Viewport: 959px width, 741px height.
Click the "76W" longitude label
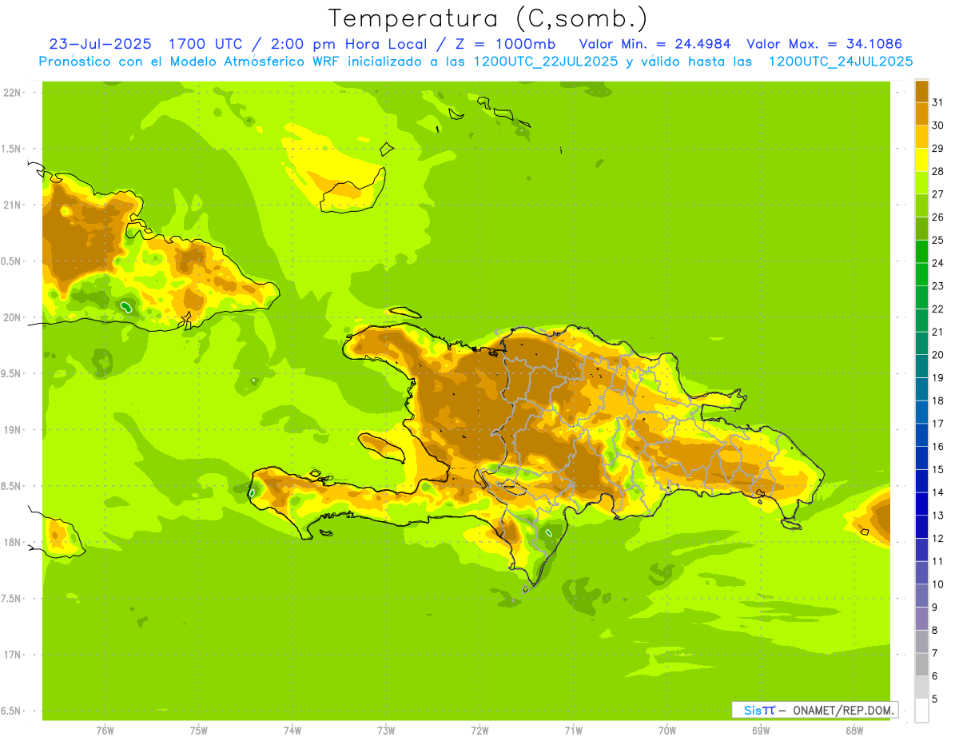tap(105, 731)
